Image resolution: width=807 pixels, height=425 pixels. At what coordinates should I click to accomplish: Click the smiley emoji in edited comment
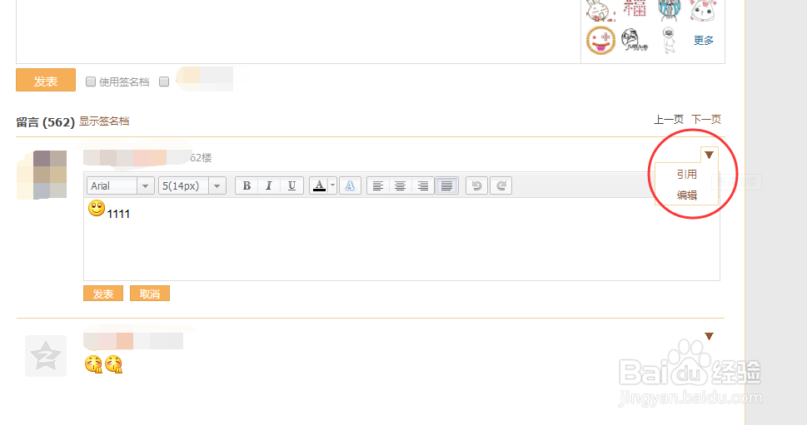click(97, 209)
